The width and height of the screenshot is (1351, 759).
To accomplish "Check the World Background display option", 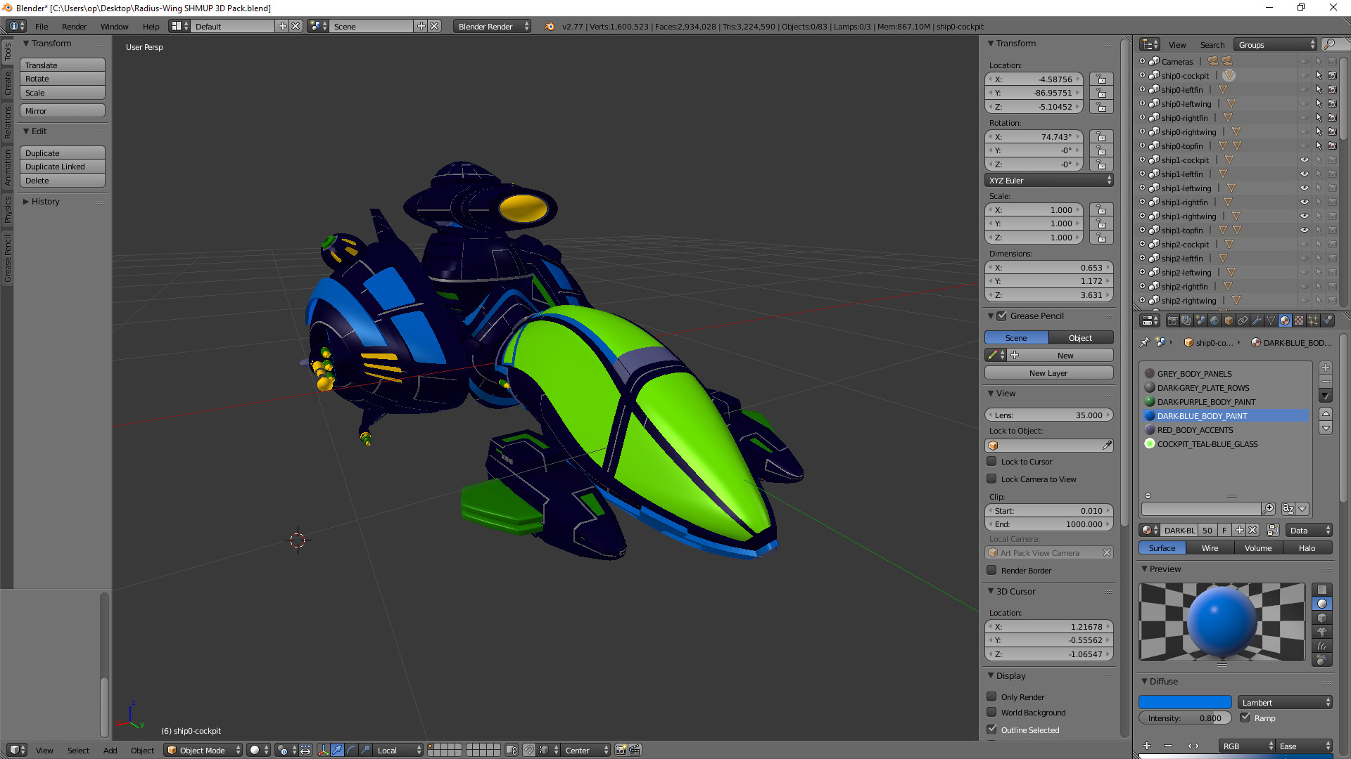I will [x=992, y=712].
